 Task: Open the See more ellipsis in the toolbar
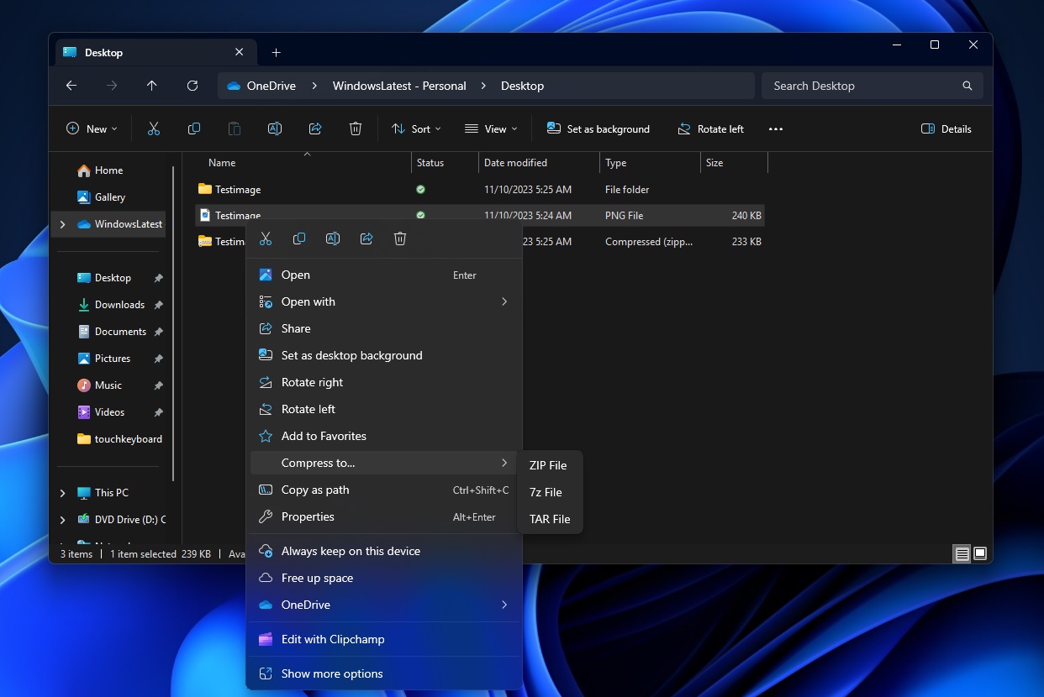tap(775, 129)
